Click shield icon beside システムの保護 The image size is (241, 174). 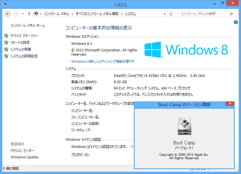pyautogui.click(x=6, y=49)
